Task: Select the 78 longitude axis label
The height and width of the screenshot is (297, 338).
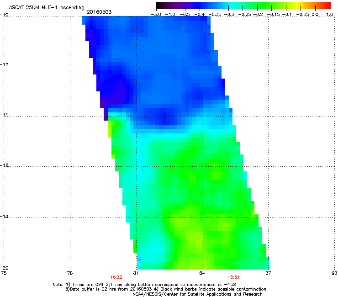Action: [70, 273]
